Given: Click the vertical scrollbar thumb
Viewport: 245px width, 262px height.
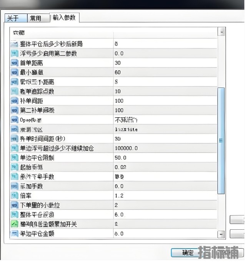Looking at the screenshot, I should (x=221, y=140).
